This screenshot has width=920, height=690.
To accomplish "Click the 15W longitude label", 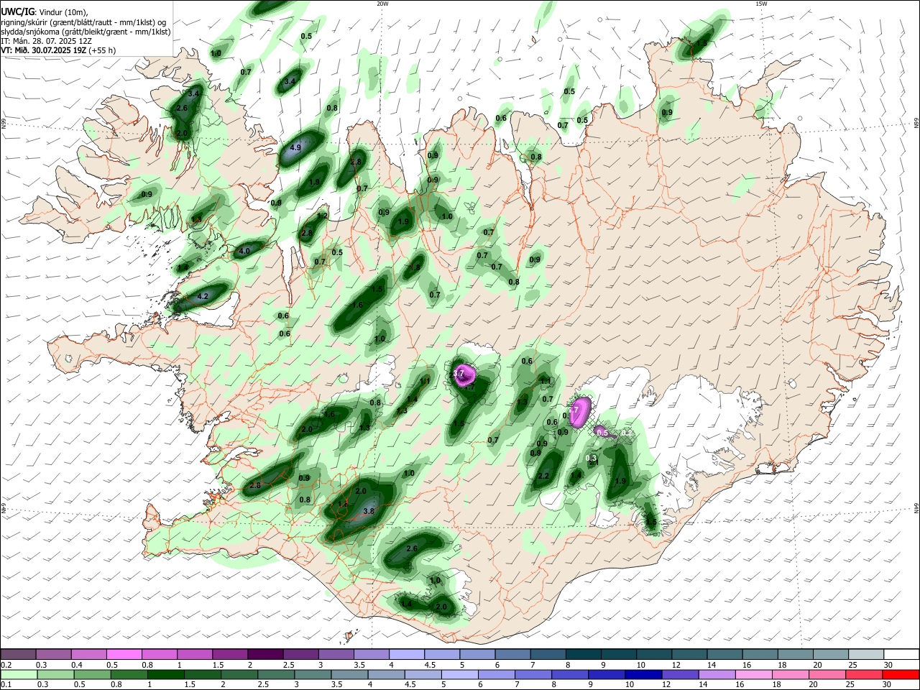I will click(x=760, y=4).
